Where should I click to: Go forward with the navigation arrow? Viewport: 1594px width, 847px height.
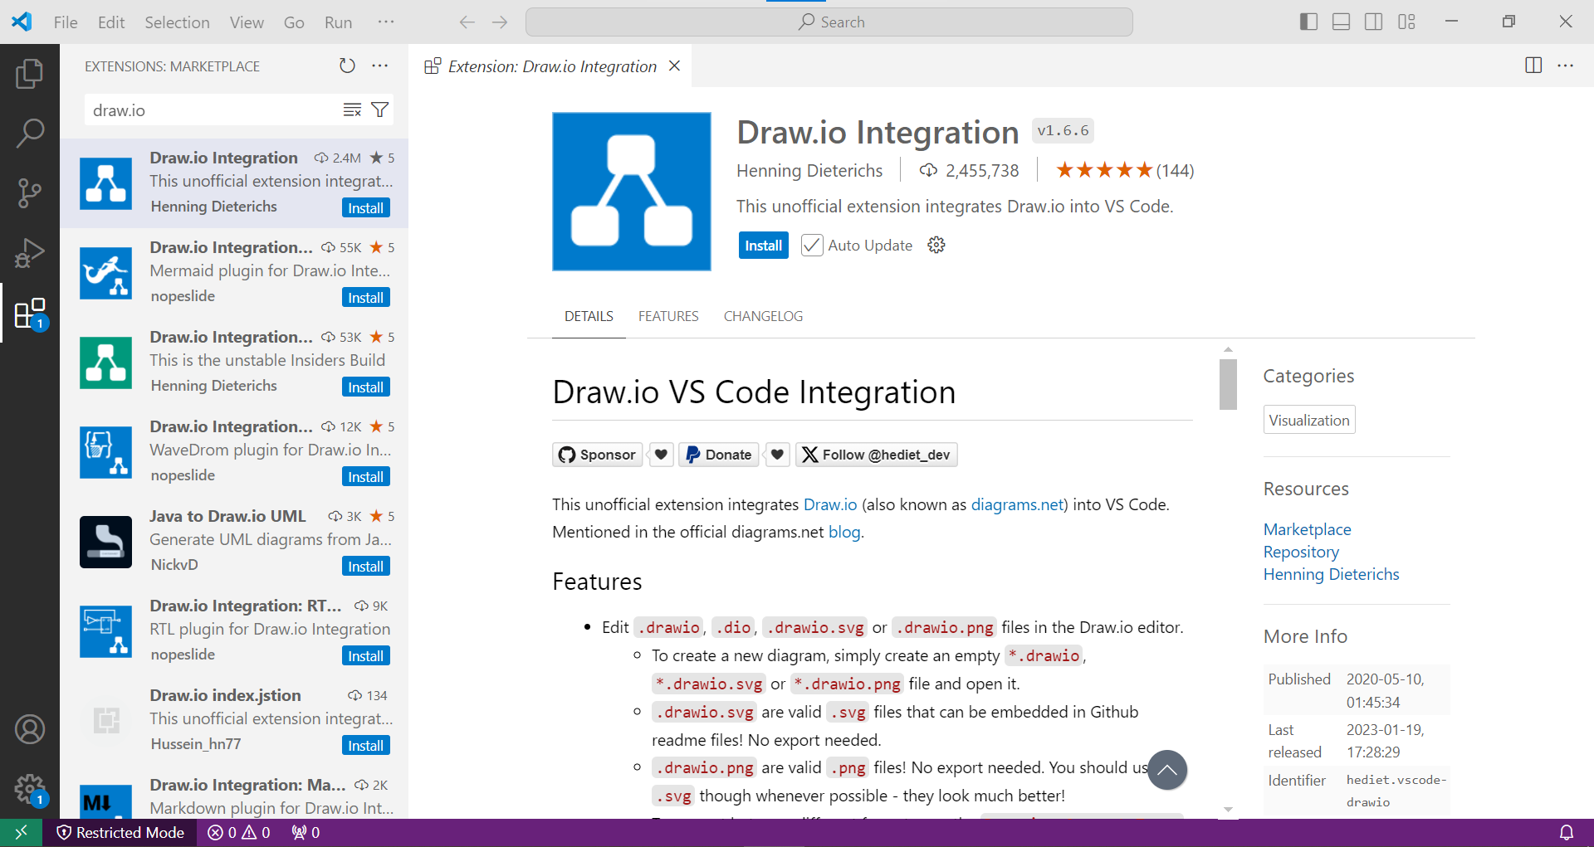pos(500,22)
